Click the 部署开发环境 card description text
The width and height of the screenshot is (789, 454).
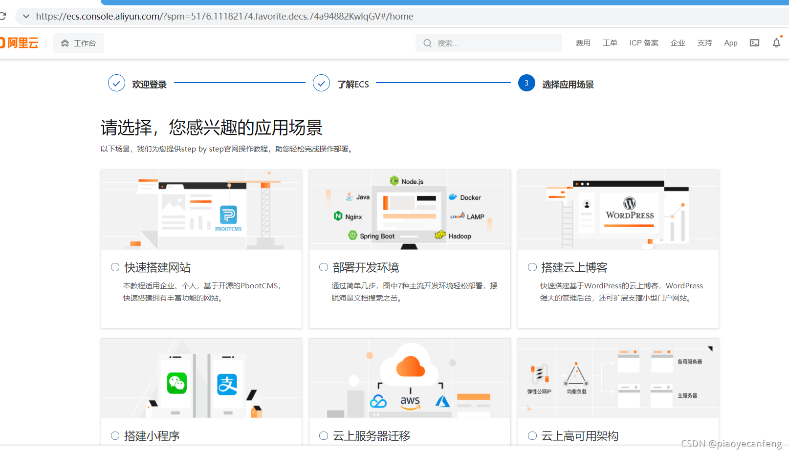(415, 292)
